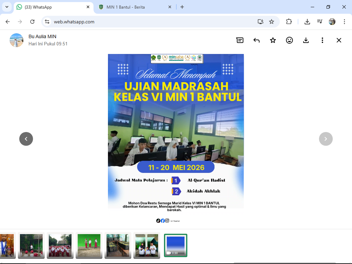This screenshot has width=352, height=264.
Task: Bookmark this page with star icon
Action: (x=272, y=22)
